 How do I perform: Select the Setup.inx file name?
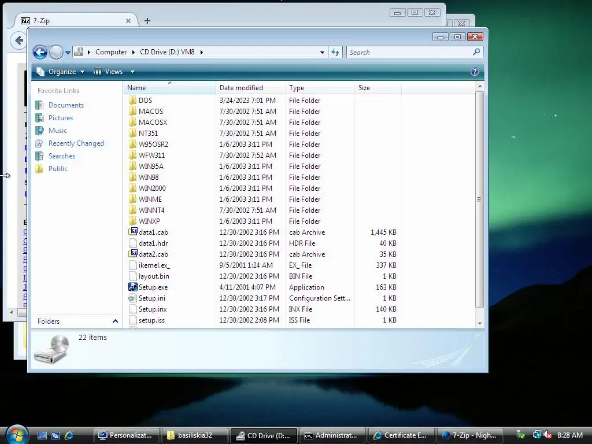click(x=153, y=309)
